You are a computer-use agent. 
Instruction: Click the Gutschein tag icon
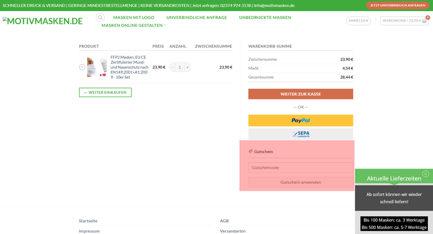coord(250,151)
